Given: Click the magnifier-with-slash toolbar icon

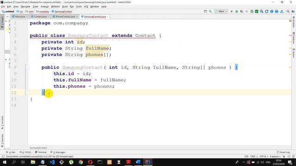Looking at the screenshot, I should (262, 12).
